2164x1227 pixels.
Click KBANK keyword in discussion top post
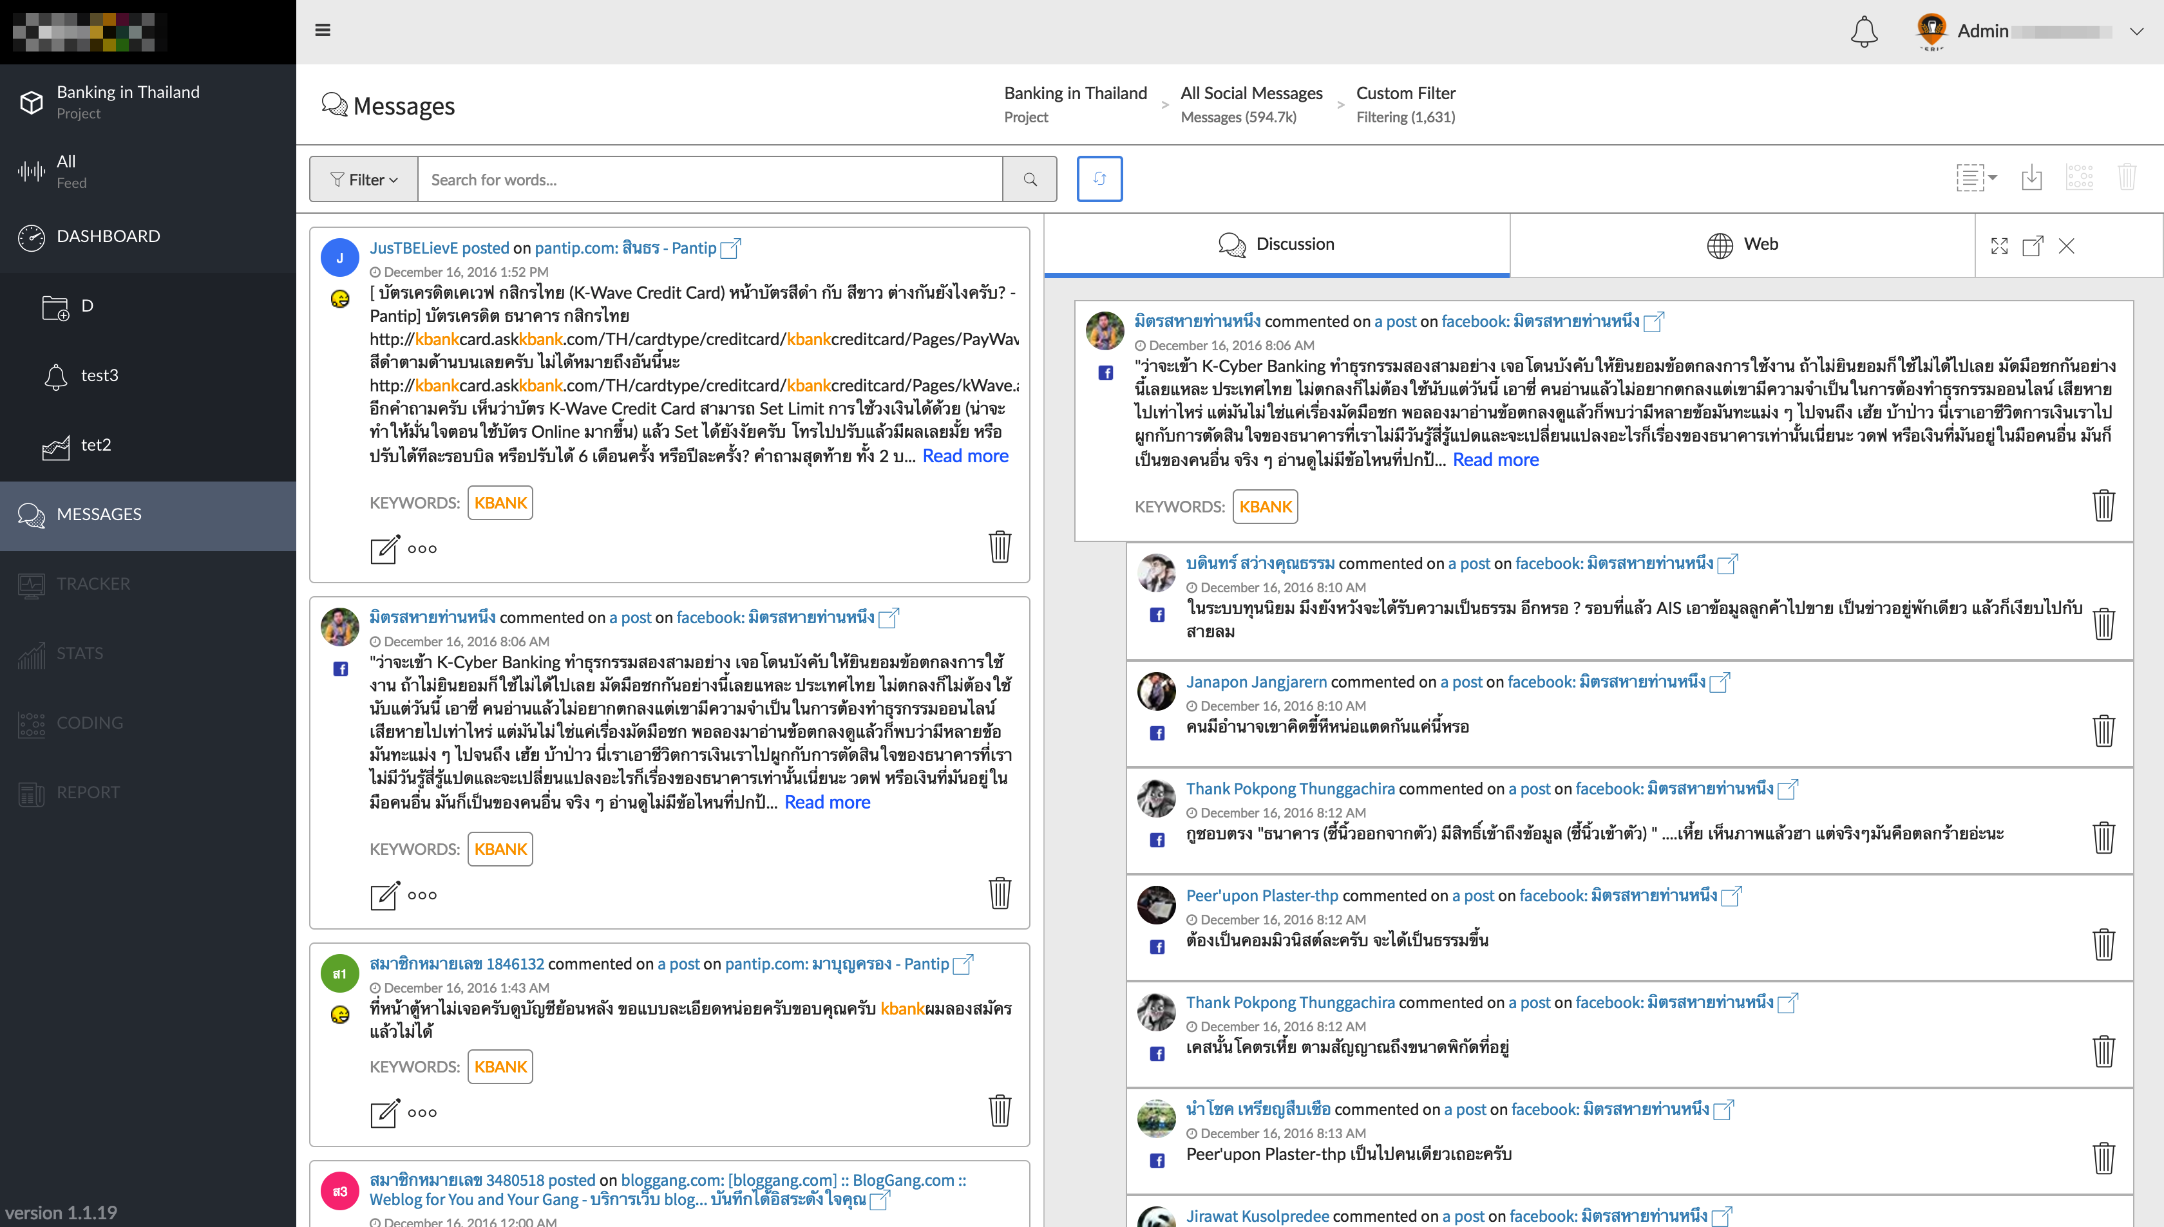pos(1264,507)
